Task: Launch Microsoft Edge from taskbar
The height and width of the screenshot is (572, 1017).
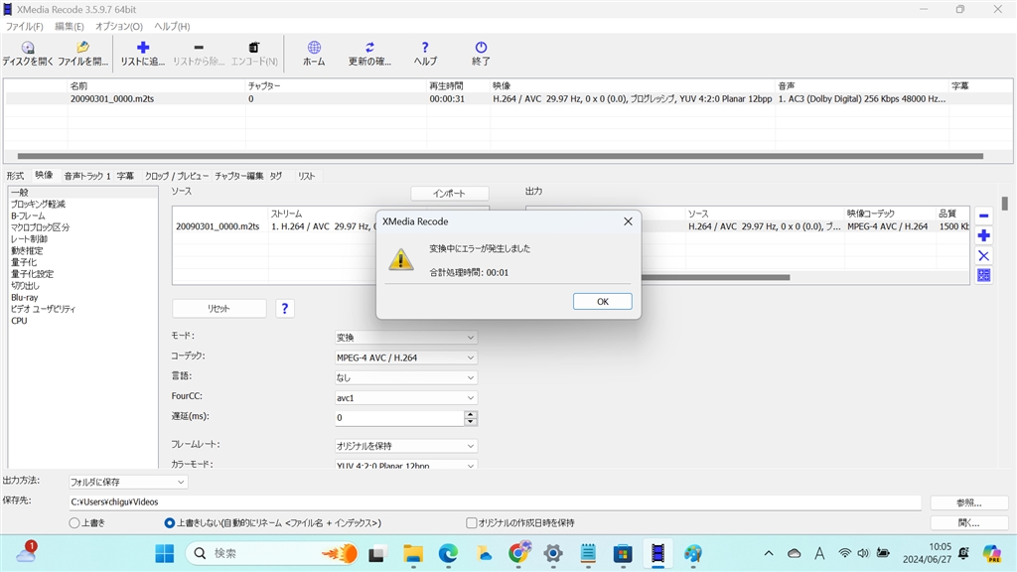Action: pyautogui.click(x=448, y=553)
